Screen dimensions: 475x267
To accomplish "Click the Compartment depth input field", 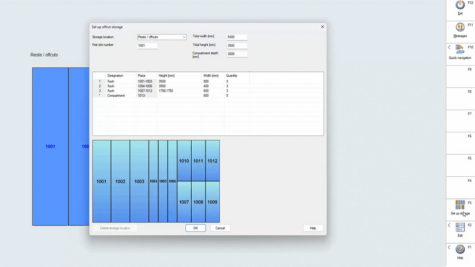I will [x=236, y=54].
